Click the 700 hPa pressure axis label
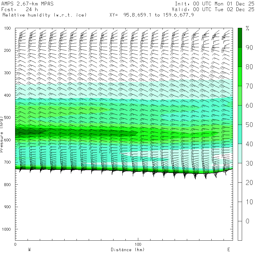 pyautogui.click(x=7, y=162)
